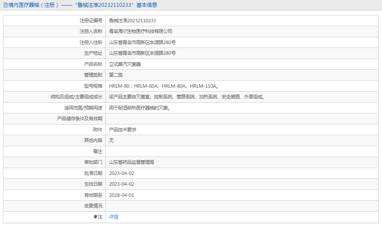Select the model list starting with HRLM-80

click(x=164, y=86)
